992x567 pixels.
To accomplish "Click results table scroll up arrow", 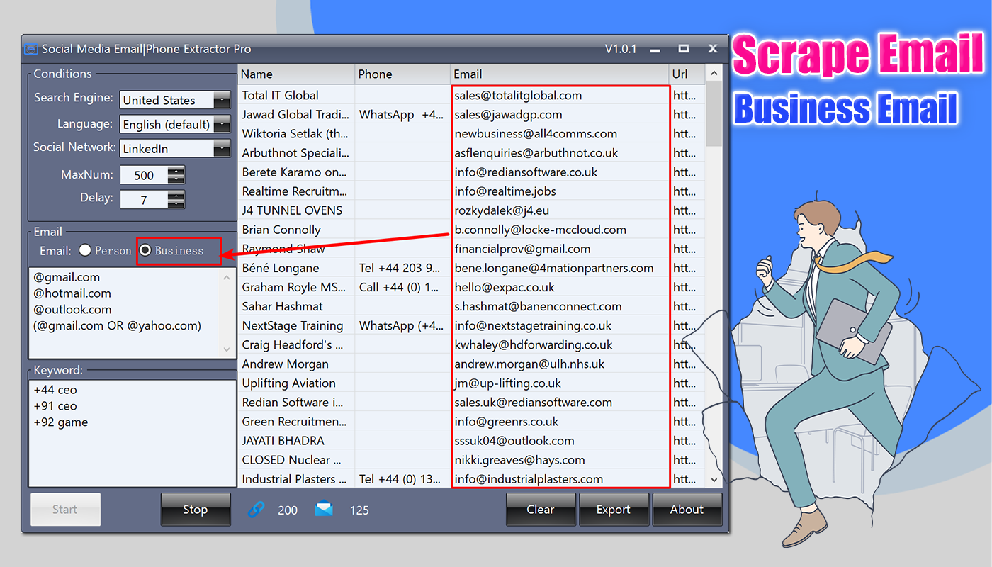I will click(x=714, y=74).
